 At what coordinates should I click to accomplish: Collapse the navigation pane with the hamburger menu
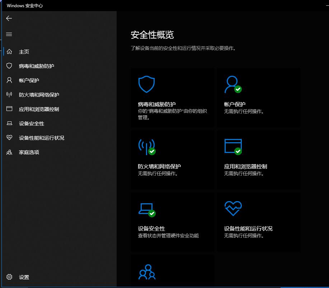coord(9,34)
